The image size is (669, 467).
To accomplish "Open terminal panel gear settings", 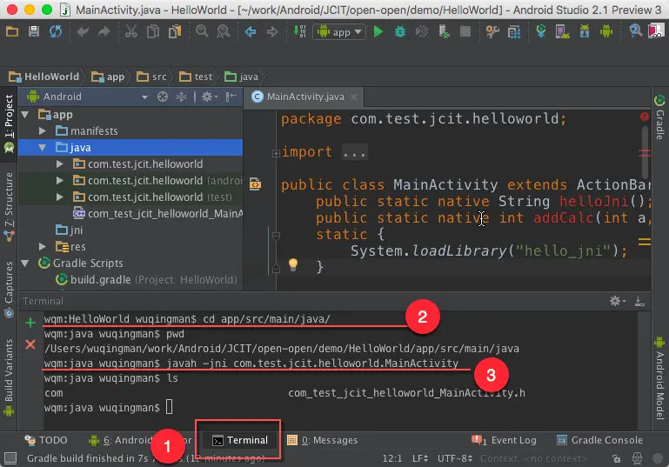I will 617,301.
